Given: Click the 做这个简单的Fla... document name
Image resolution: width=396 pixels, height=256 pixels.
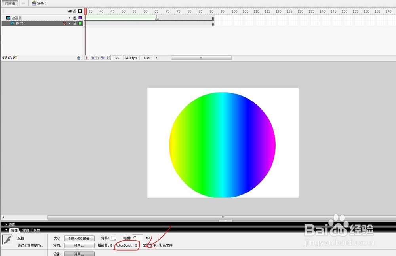Looking at the screenshot, I should coord(31,245).
